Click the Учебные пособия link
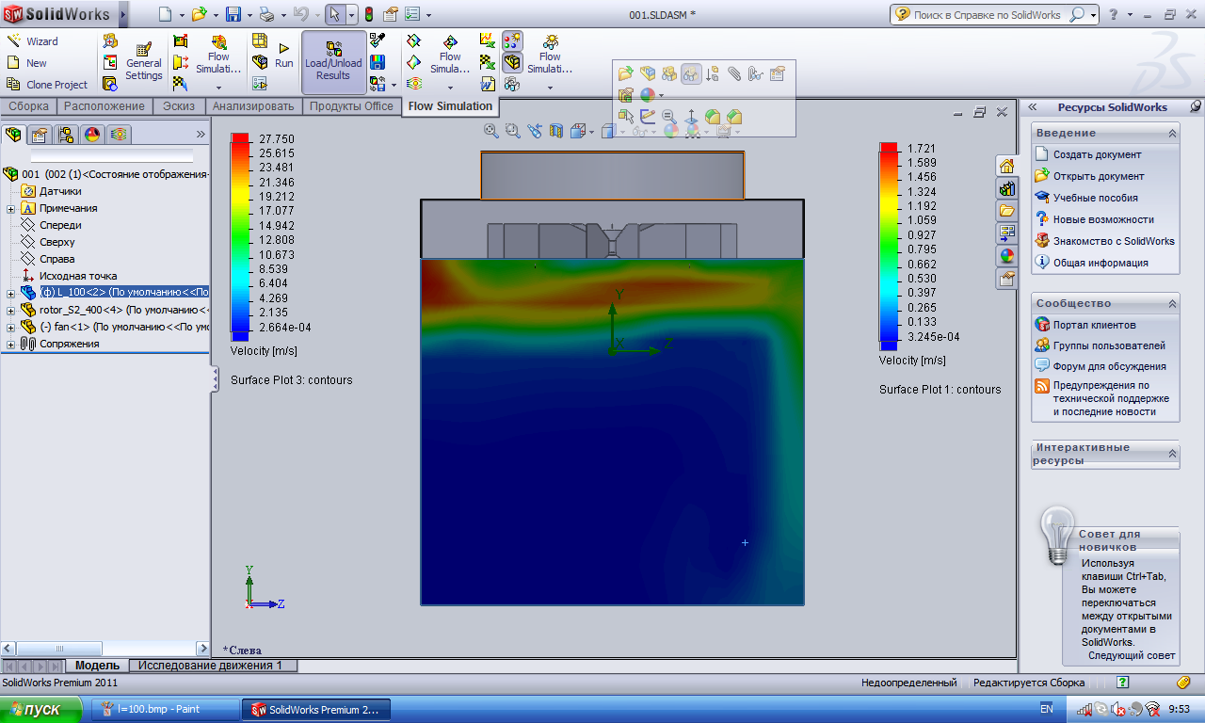 coord(1095,198)
